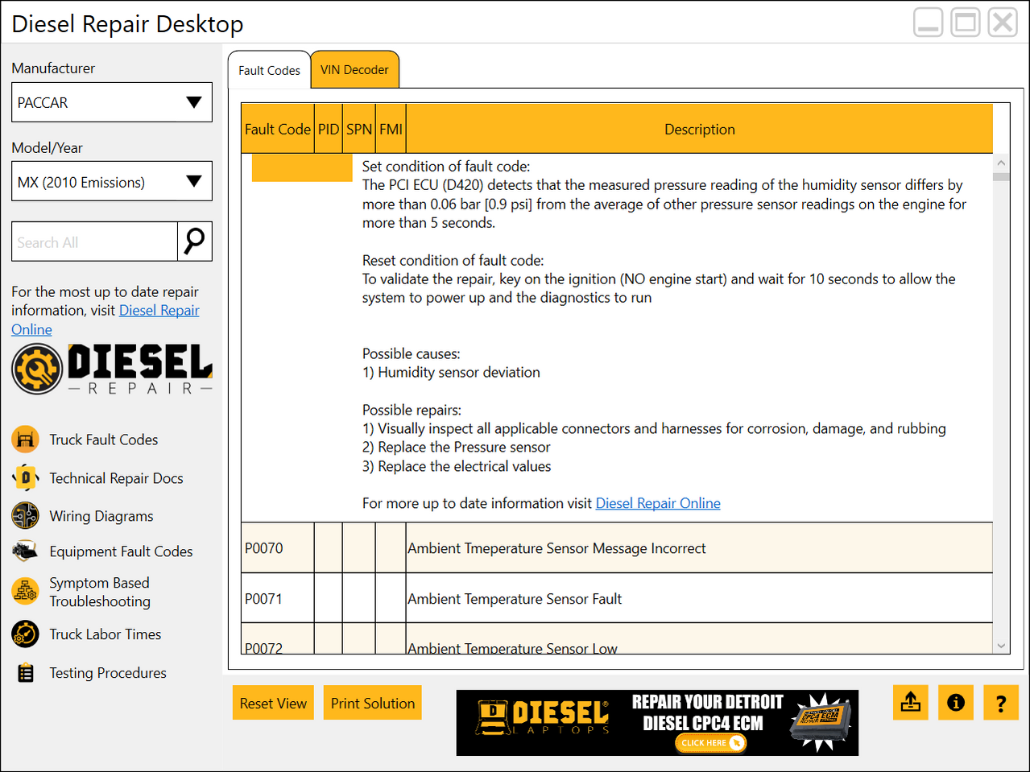The image size is (1030, 772).
Task: Switch to the VIN Decoder tab
Action: click(354, 69)
